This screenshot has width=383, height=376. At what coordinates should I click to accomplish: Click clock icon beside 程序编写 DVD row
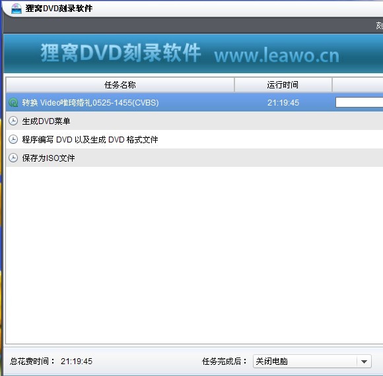[x=13, y=139]
